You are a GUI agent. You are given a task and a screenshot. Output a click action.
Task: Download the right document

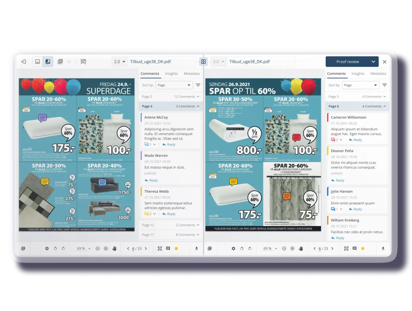point(383,249)
